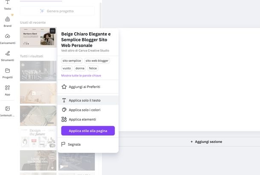Click the sito web blogger keyword tag

[x=97, y=61]
